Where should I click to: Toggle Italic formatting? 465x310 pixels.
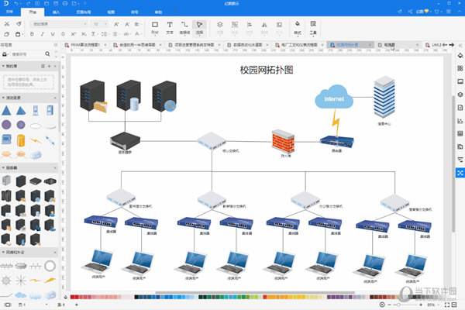tap(43, 34)
